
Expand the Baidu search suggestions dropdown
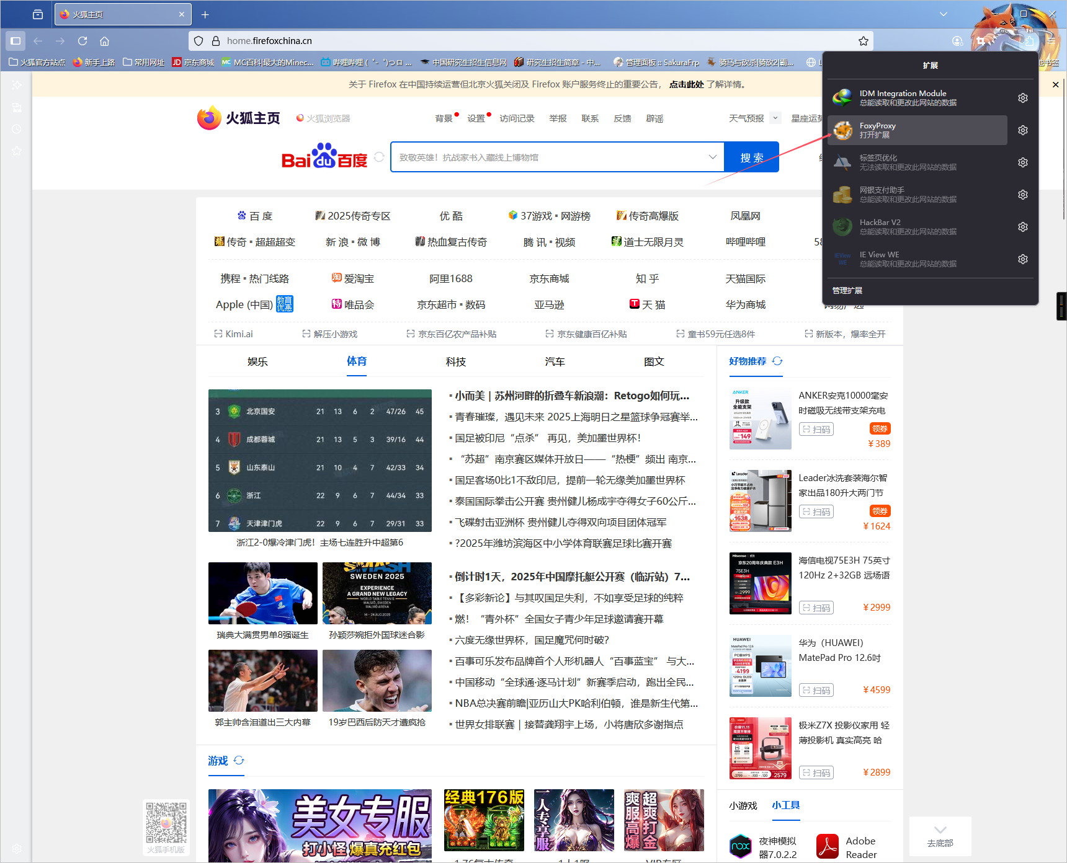(x=712, y=157)
